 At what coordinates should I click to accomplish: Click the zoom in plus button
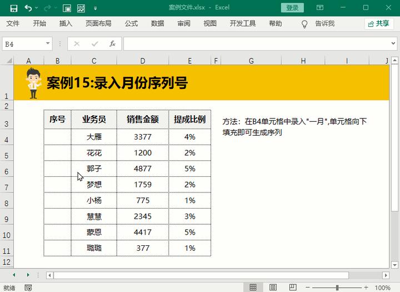coord(365,288)
